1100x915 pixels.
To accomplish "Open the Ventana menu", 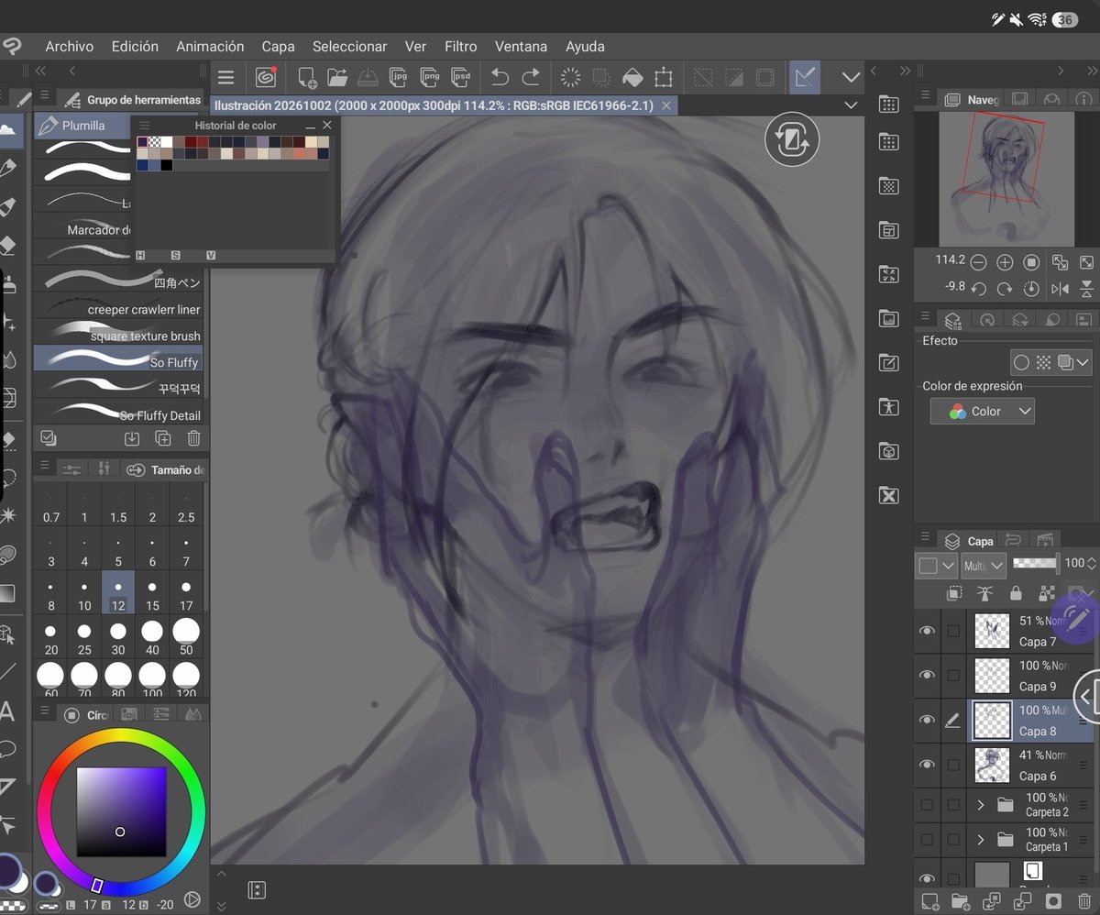I will tap(521, 46).
